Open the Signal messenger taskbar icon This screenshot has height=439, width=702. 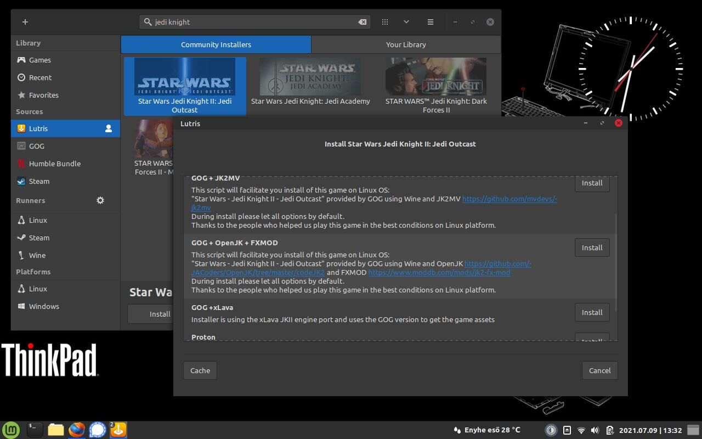98,430
